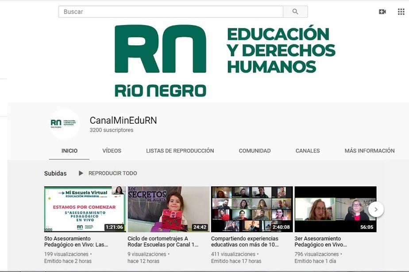Click inside the Buscar search field
Screen dimensions: 409x272
170,12
